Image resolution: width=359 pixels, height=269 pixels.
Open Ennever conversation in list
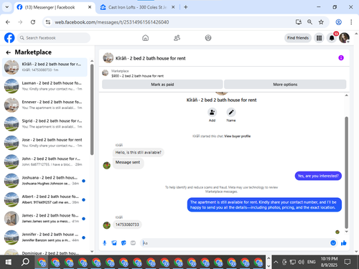(45, 105)
